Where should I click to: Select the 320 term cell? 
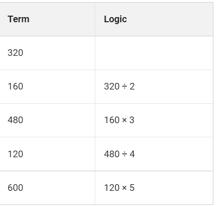coord(47,53)
